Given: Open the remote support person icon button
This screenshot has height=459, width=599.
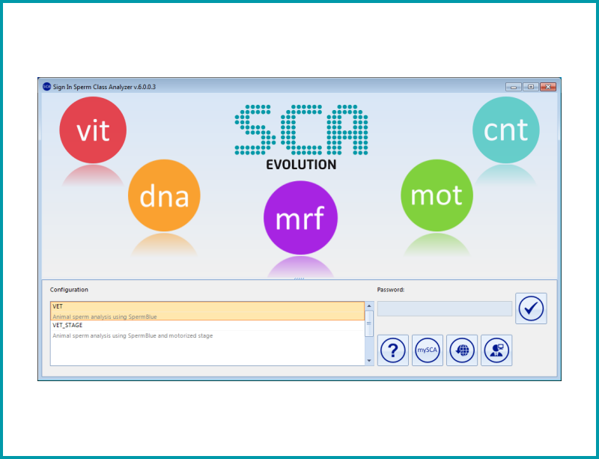Looking at the screenshot, I should [x=496, y=350].
